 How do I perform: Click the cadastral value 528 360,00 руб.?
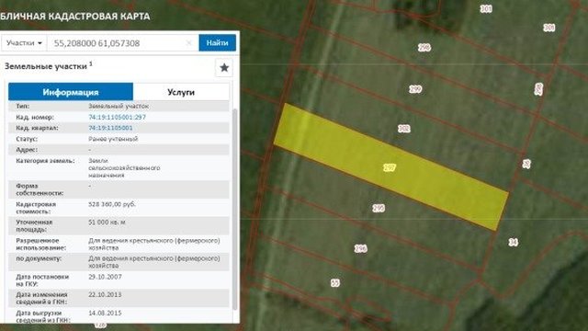coord(112,204)
